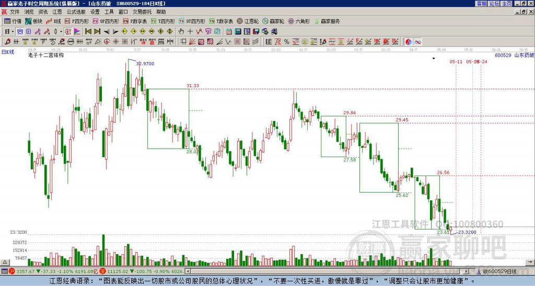Click the 论坛 forum button
This screenshot has width=535, height=286.
(494, 4)
